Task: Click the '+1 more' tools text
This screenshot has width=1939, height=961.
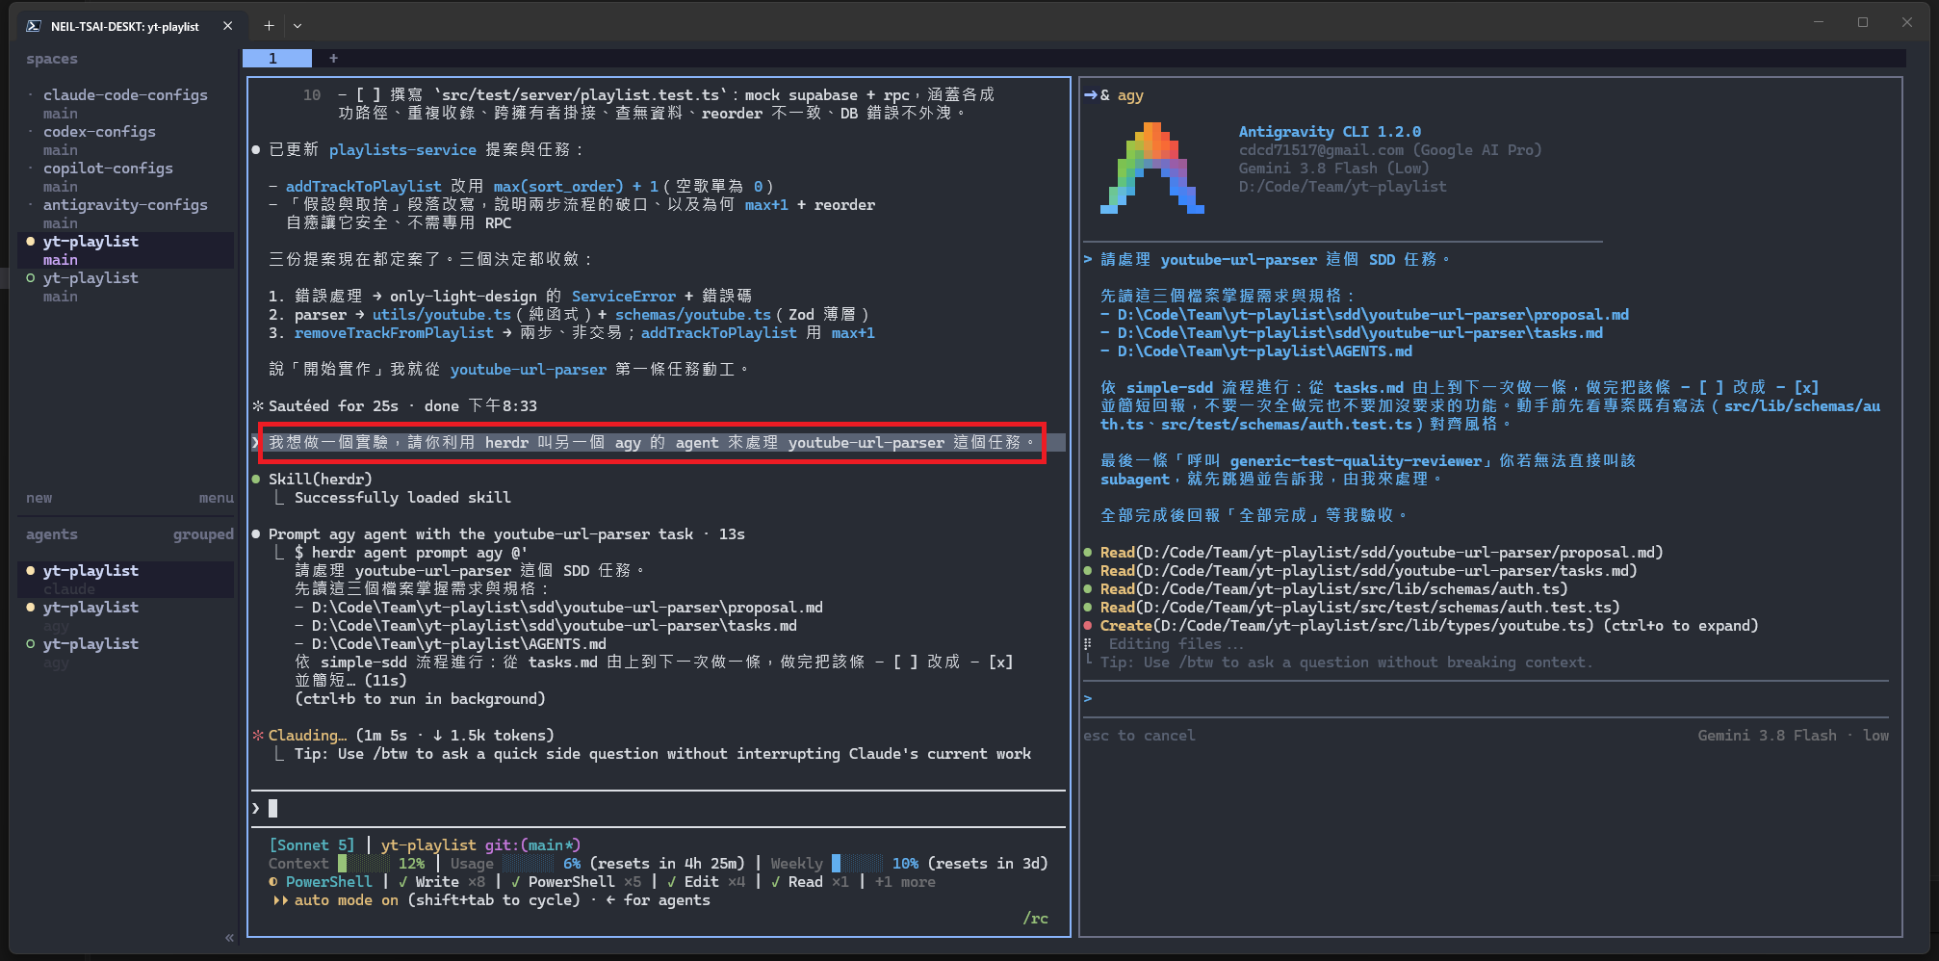Action: pyautogui.click(x=905, y=881)
